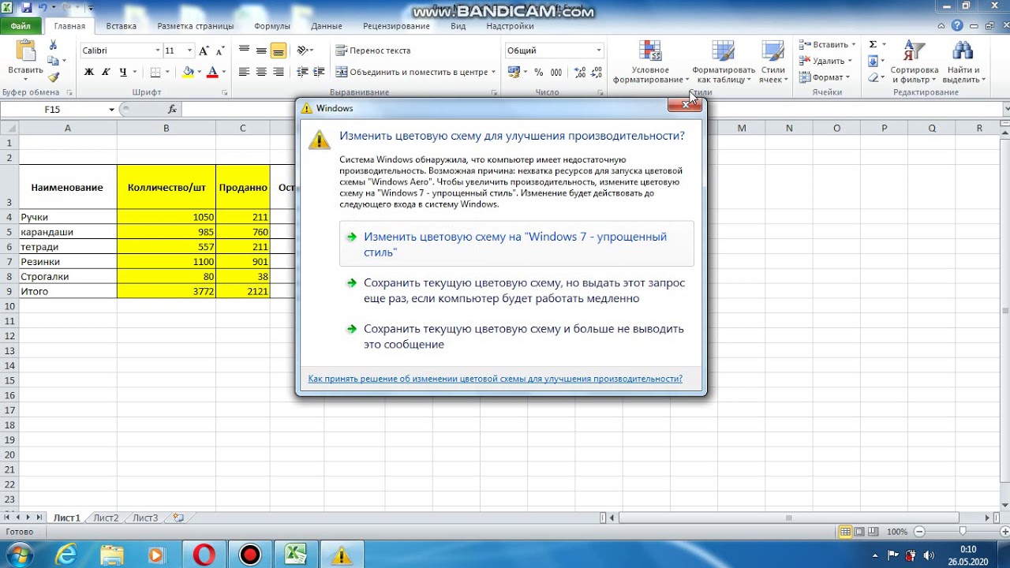Switch to Normal view in status bar

click(846, 532)
